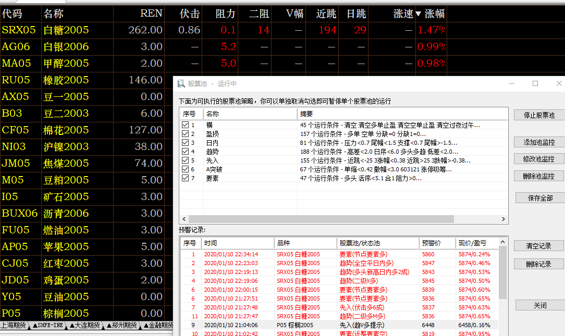Click right arrow of strategy list scrollbar
Image resolution: width=565 pixels, height=336 pixels.
(504, 219)
